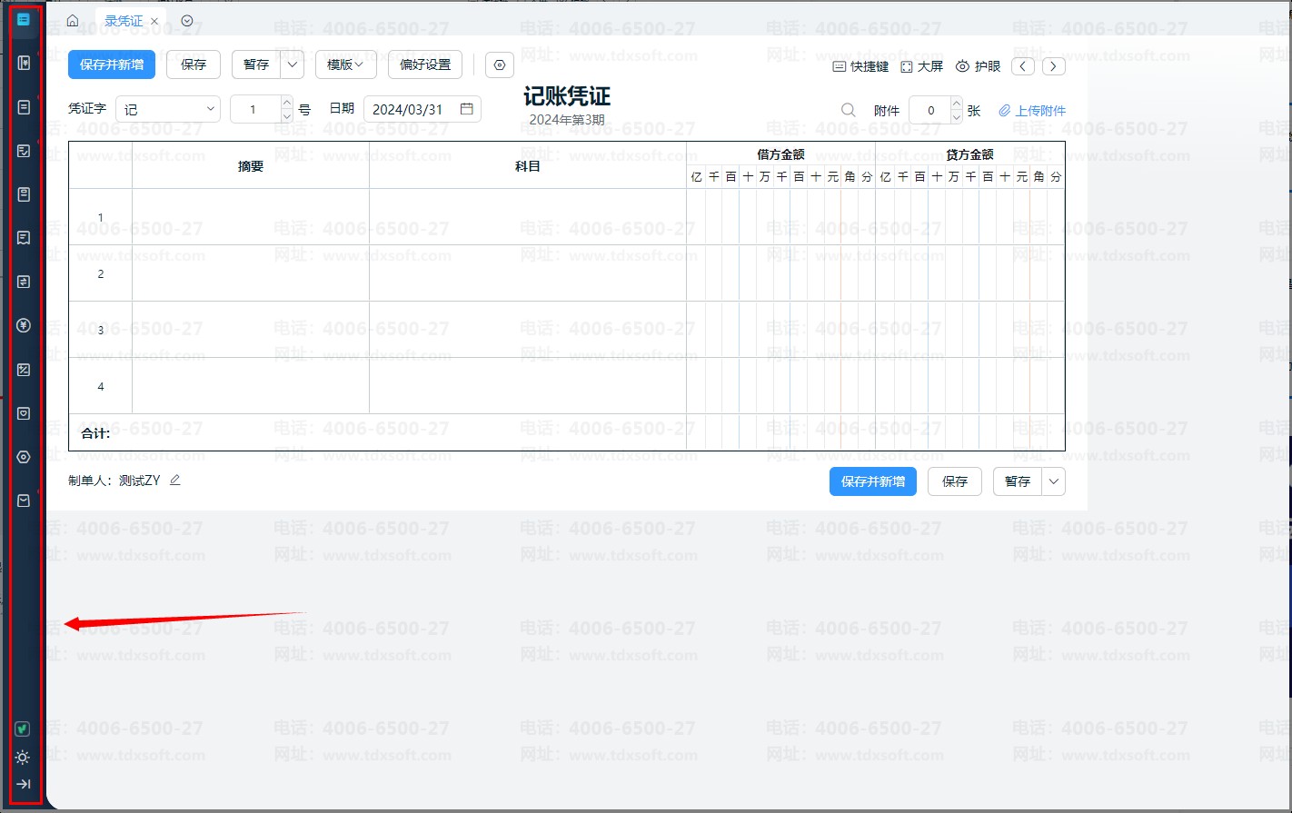1292x813 pixels.
Task: Click the settings icon button next to 偏好设置
Action: (500, 64)
